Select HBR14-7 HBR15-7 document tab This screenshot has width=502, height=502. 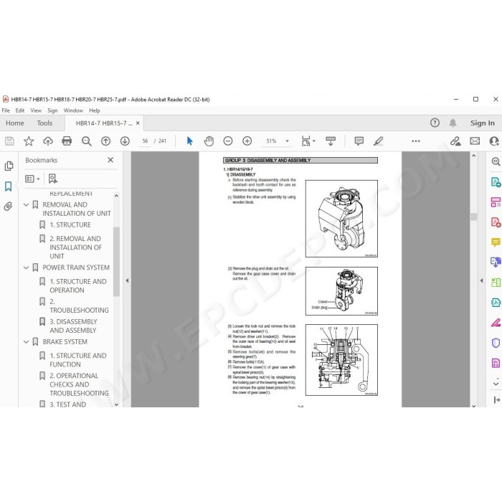pyautogui.click(x=104, y=123)
